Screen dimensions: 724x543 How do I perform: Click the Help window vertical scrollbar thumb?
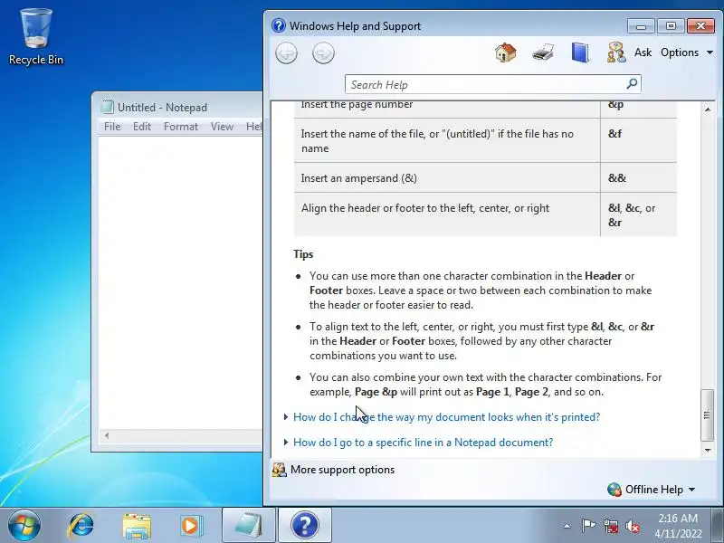pyautogui.click(x=708, y=415)
